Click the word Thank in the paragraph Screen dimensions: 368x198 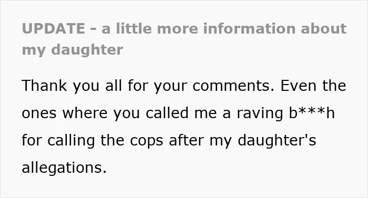pos(44,86)
